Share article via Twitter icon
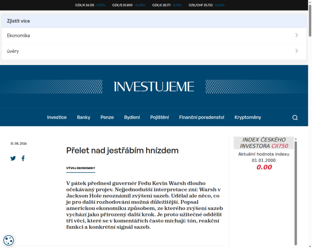312x249 pixels. pos(13,158)
